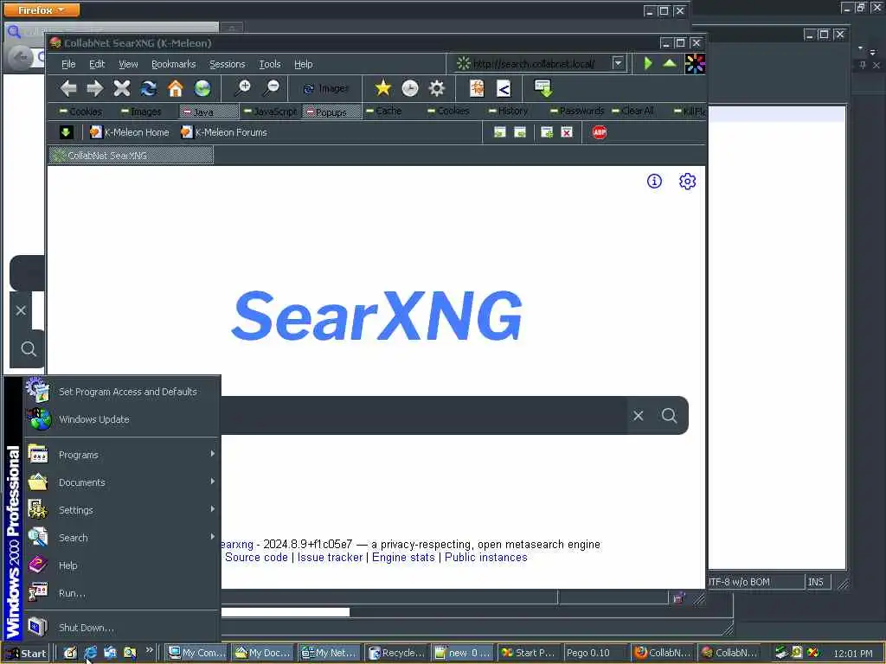Open the Firefox menu button dropdown
Viewport: 886px width, 664px height.
42,10
